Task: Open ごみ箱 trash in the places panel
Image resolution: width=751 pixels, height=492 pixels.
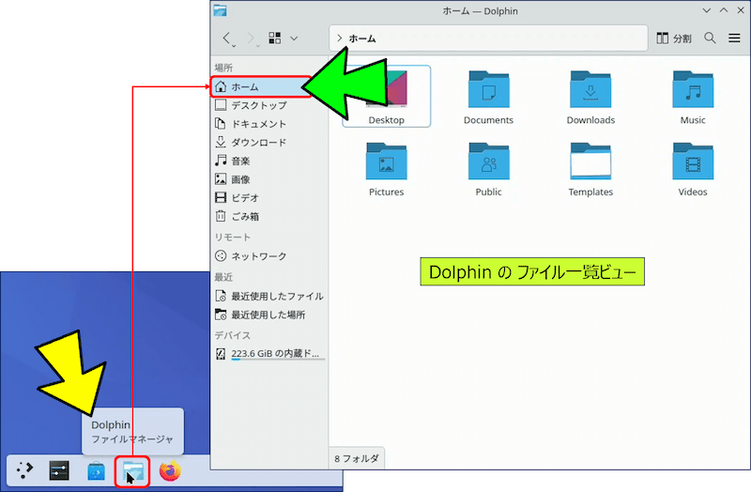Action: (x=269, y=216)
